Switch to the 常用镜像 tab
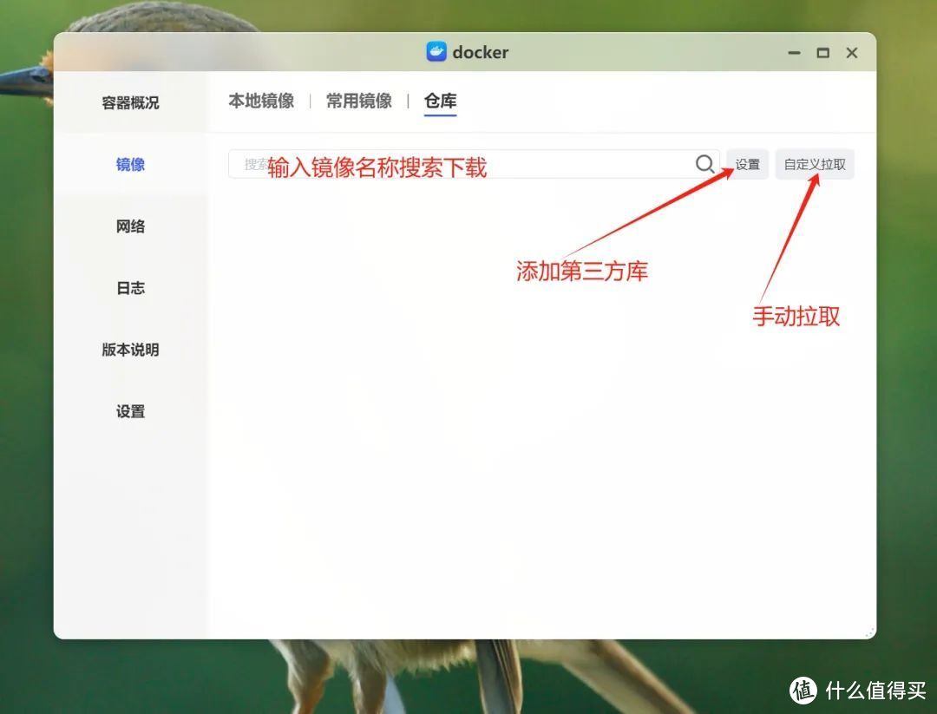The height and width of the screenshot is (714, 937). click(358, 101)
